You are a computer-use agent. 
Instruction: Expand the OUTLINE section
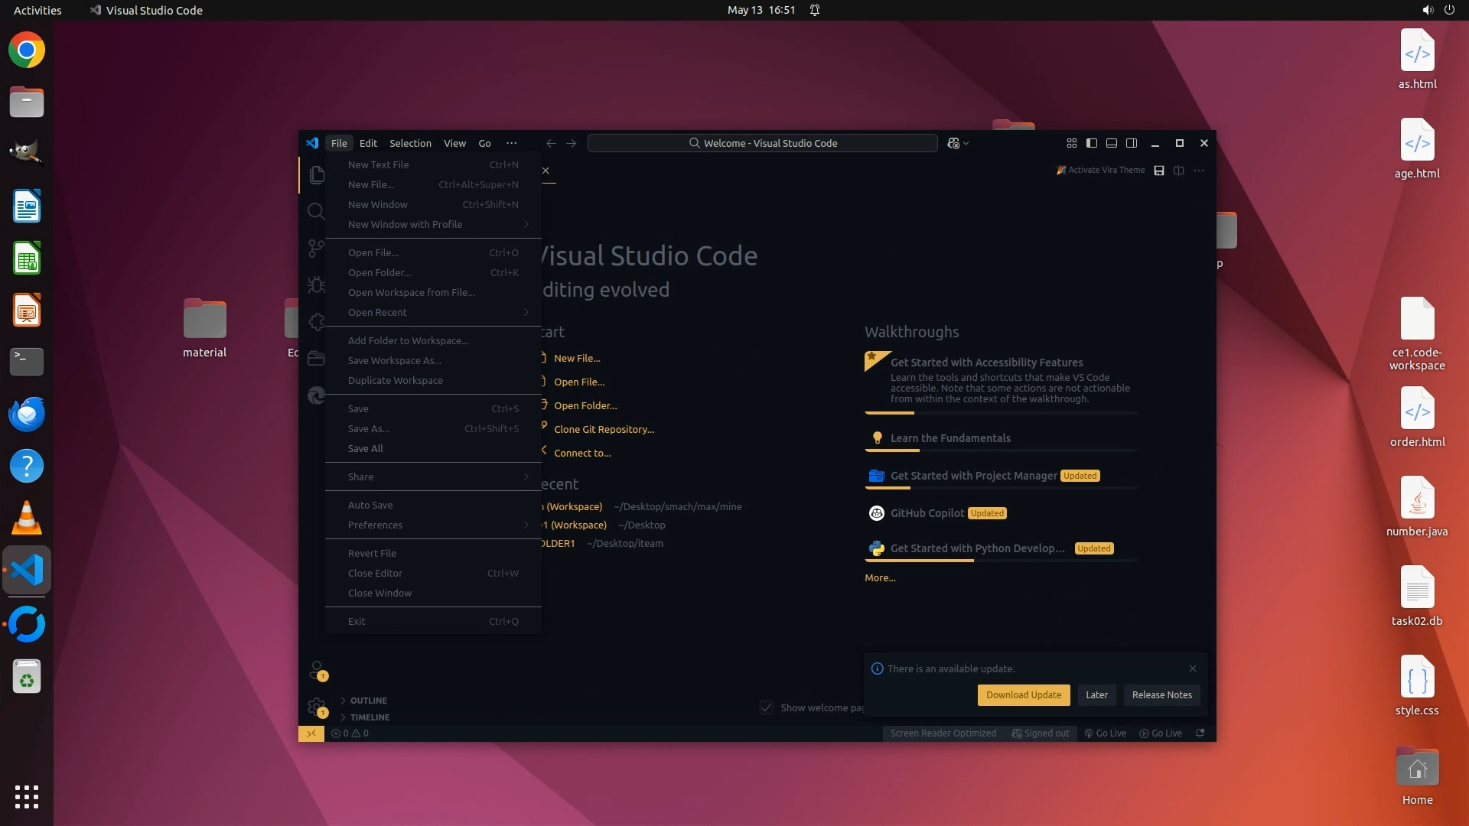(368, 701)
